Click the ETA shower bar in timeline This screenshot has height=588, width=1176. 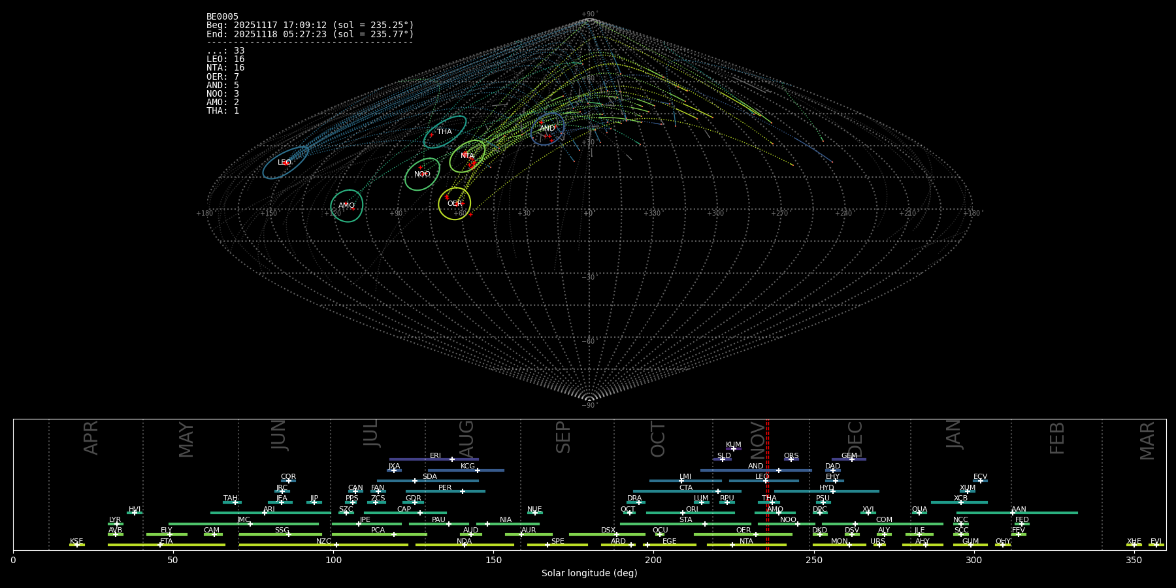pos(166,545)
